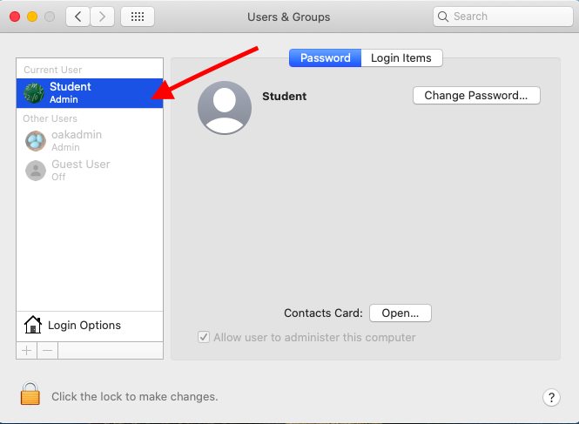Open the help question mark button
Screen dimensions: 579x424
pos(551,397)
